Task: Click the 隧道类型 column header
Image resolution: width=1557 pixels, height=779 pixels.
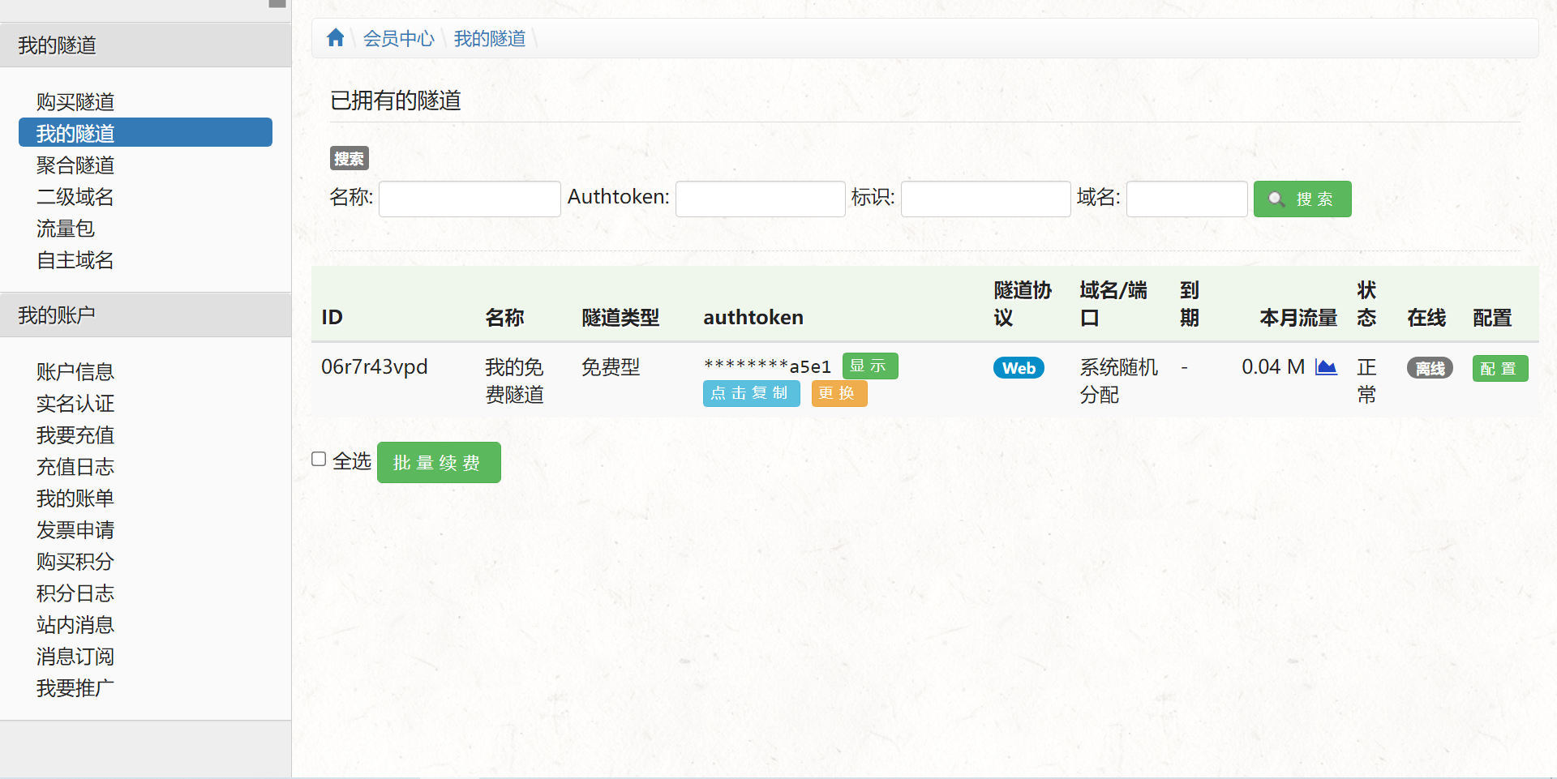Action: tap(620, 317)
